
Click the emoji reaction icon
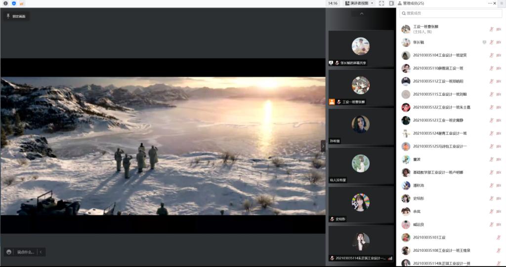tap(9, 252)
